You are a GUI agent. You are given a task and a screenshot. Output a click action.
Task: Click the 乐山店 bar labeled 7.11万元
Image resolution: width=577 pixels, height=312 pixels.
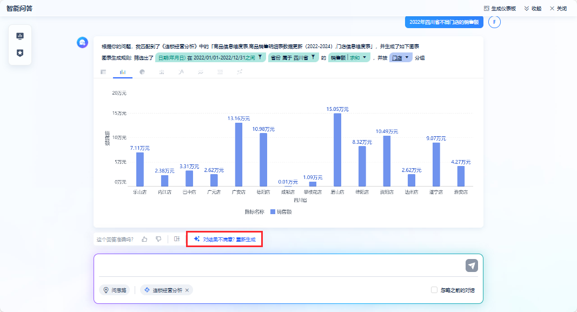(x=140, y=169)
